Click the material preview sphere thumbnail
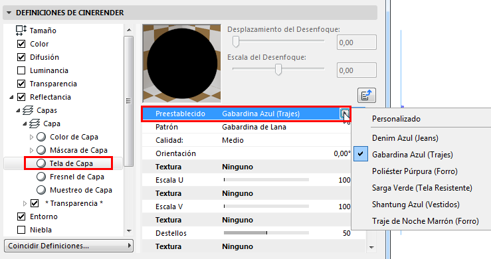 [182, 64]
